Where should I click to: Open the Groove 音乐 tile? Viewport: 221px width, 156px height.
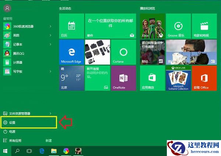click(x=178, y=26)
